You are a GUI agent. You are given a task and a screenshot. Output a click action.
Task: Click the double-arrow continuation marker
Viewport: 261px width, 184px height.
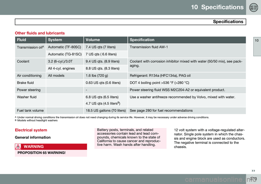point(253,171)
